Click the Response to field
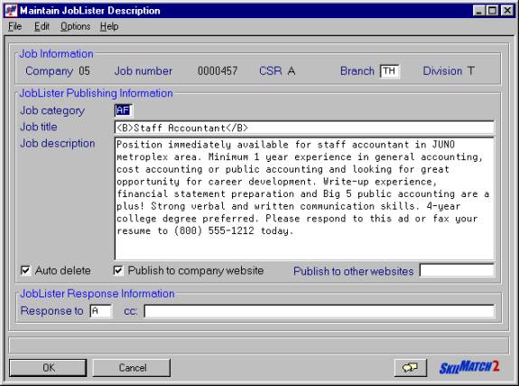 [x=100, y=311]
